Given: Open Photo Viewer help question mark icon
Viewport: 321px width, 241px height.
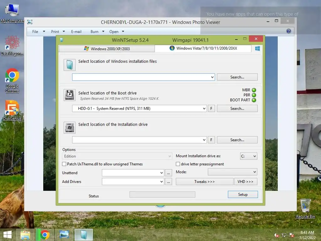Looking at the screenshot, I should click(288, 31).
